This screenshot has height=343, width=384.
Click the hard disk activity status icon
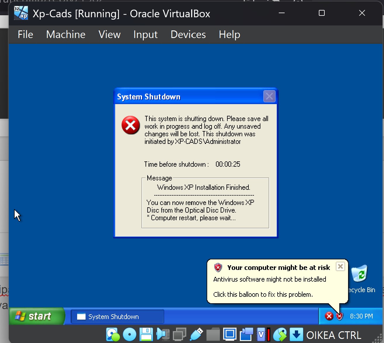tap(113, 335)
